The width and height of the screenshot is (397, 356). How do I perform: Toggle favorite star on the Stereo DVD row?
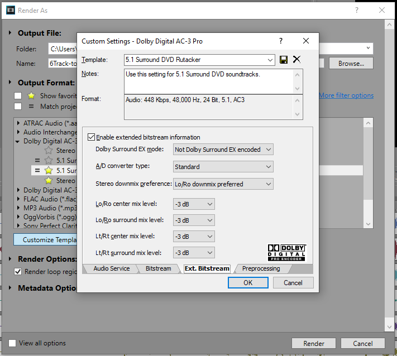pyautogui.click(x=49, y=150)
